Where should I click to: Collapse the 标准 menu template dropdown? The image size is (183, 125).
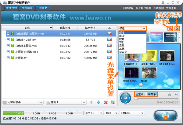[x=144, y=29]
